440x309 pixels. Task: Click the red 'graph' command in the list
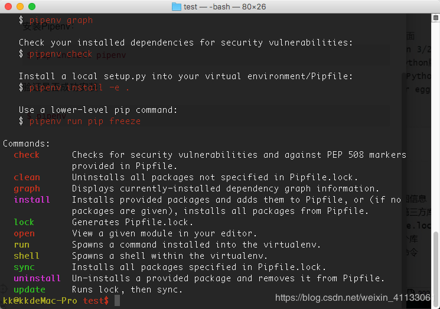(x=27, y=188)
